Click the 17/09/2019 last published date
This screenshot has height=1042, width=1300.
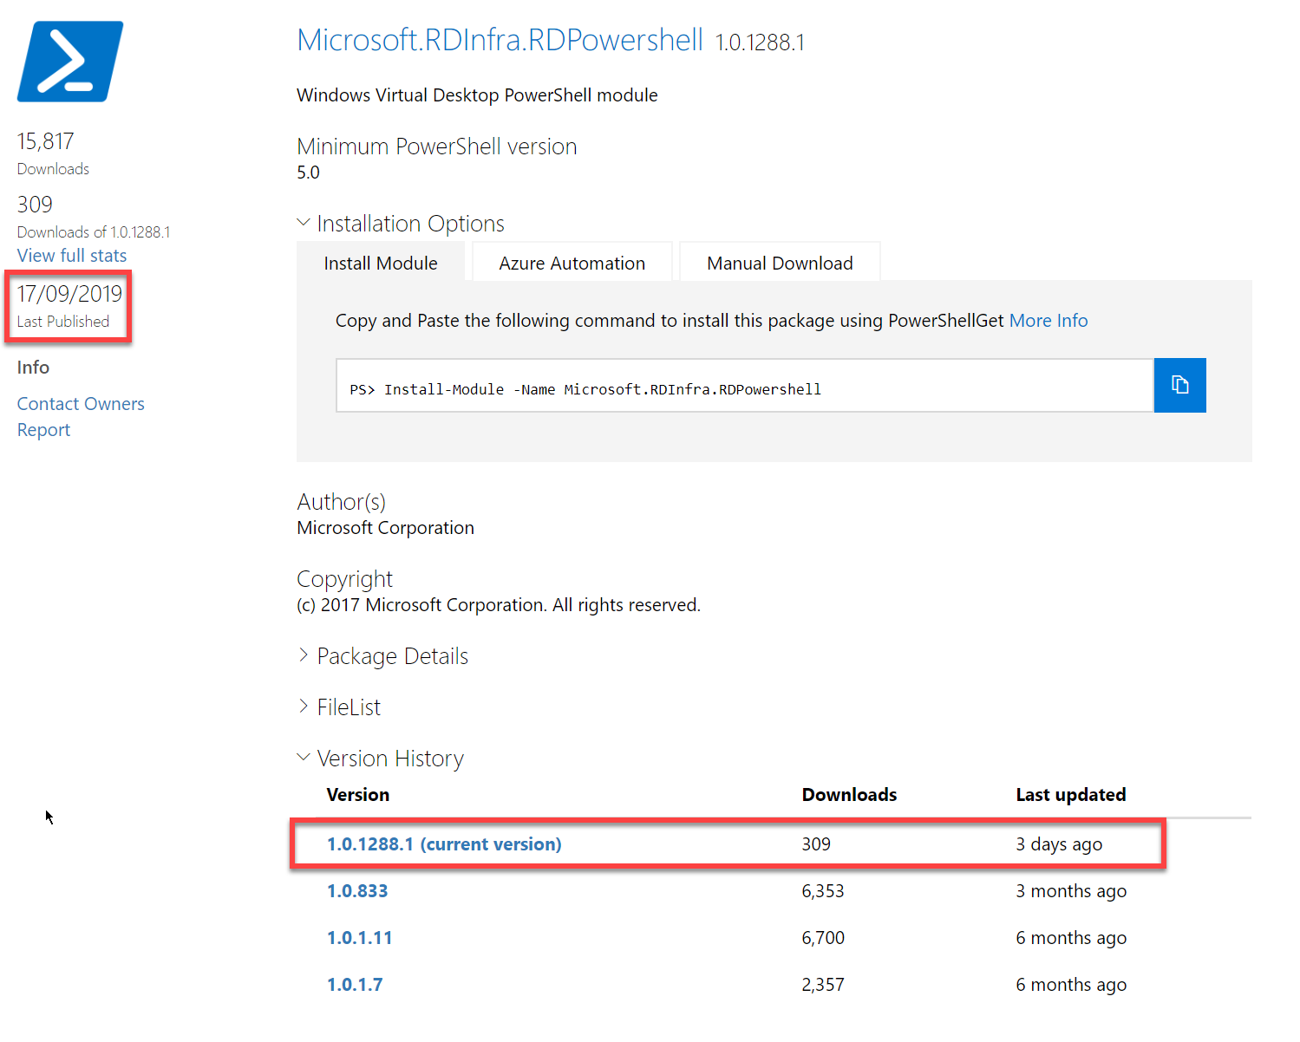point(69,294)
